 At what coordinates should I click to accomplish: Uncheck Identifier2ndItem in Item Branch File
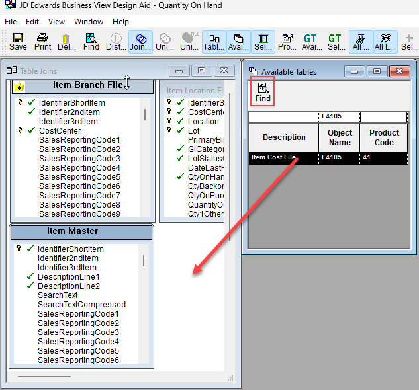(x=32, y=112)
